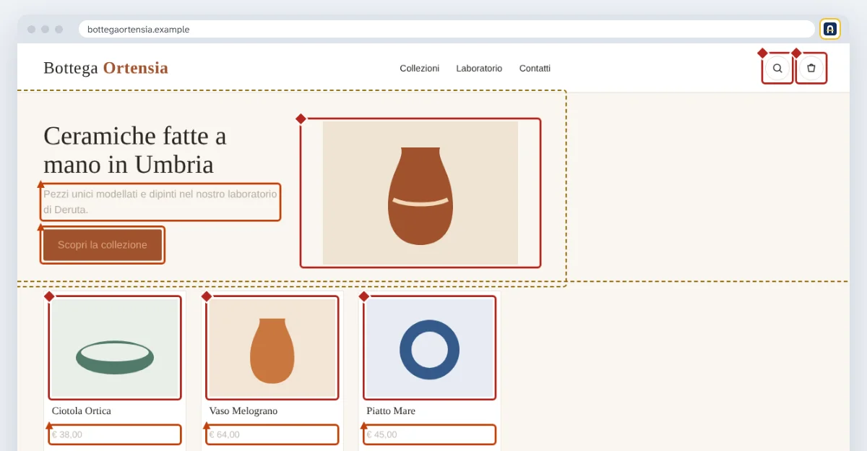
Task: Click the Scopri la collezione button
Action: [103, 245]
